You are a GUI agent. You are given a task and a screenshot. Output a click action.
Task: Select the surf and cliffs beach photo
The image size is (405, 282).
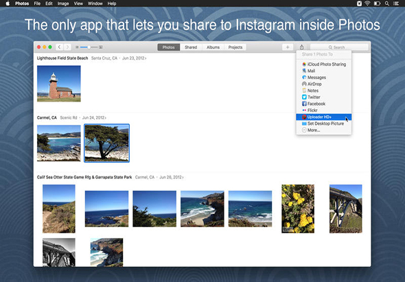click(x=202, y=209)
